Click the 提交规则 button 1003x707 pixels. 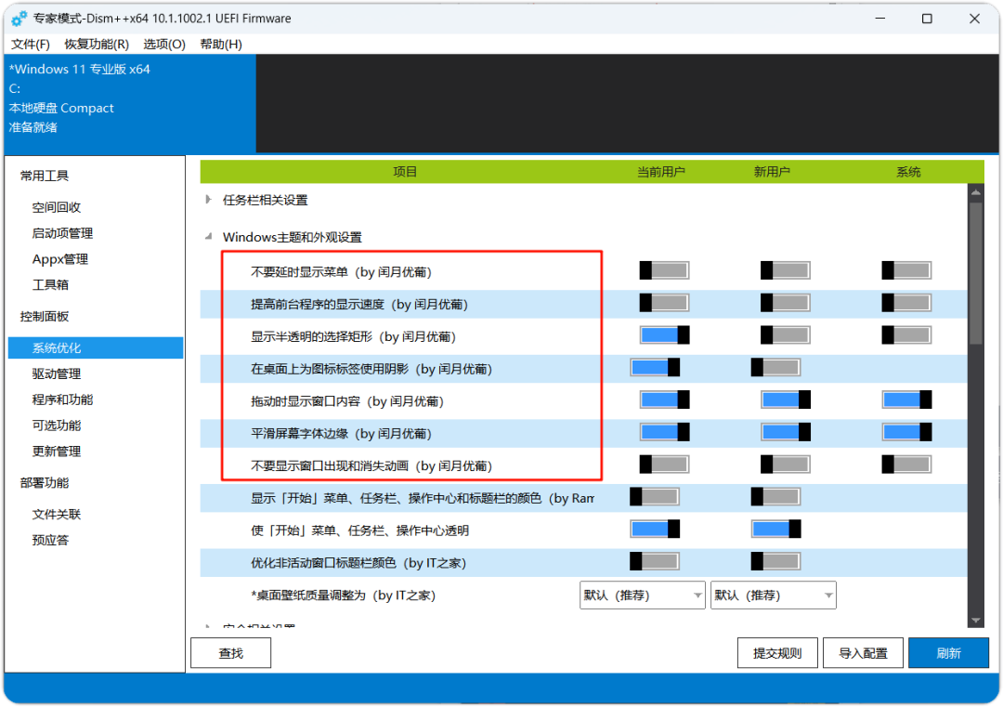[x=777, y=652]
